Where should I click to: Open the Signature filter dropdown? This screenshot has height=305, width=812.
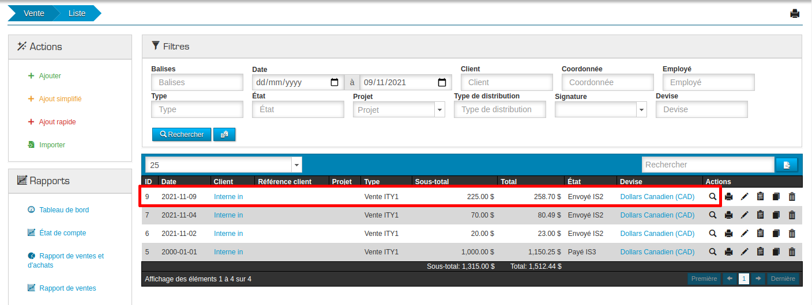pyautogui.click(x=641, y=109)
